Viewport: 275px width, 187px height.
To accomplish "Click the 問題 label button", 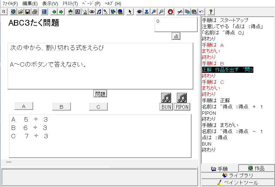I will point(100,94).
